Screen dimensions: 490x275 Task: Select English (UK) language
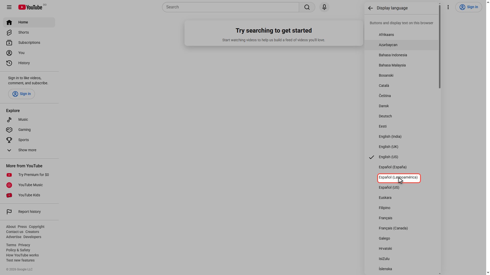(x=401, y=147)
